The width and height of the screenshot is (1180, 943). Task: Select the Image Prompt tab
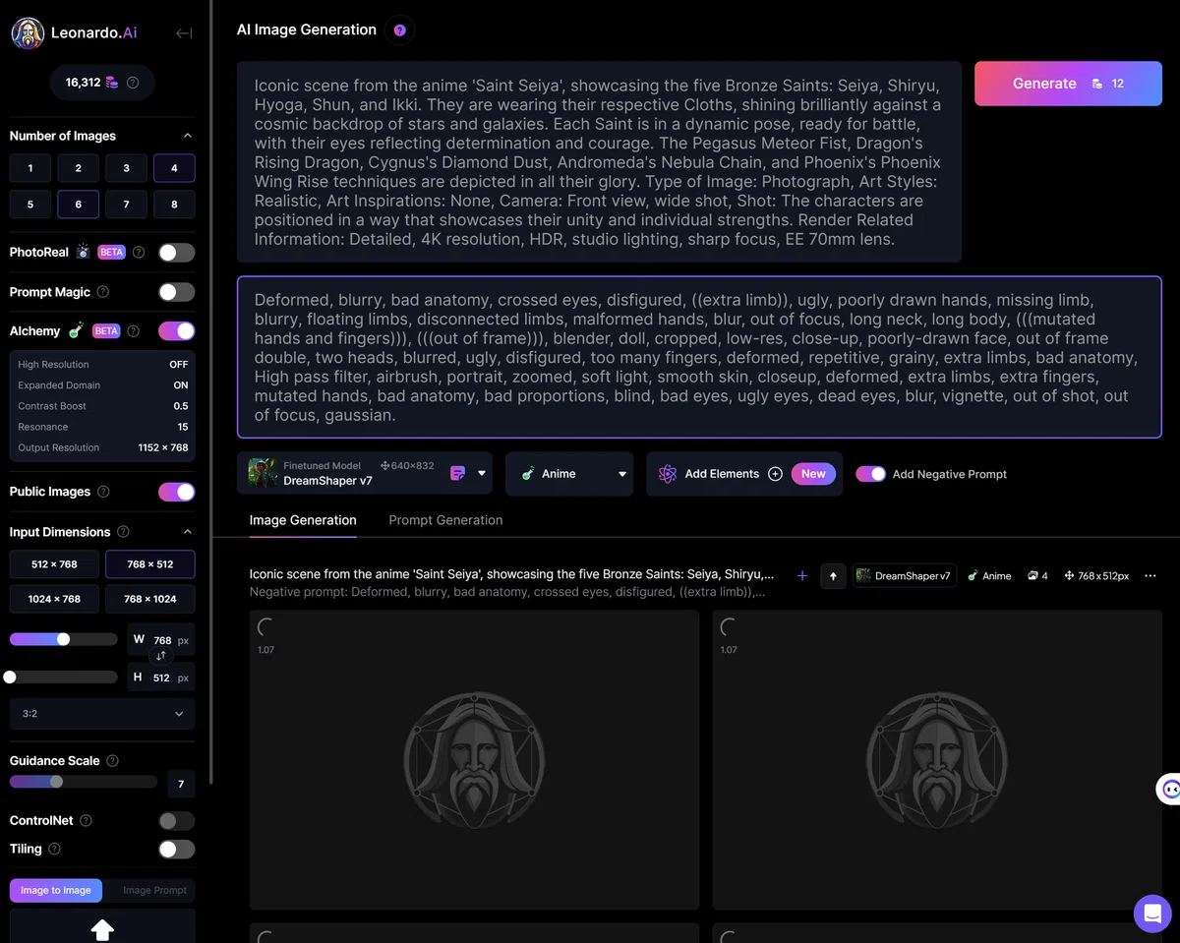[154, 891]
